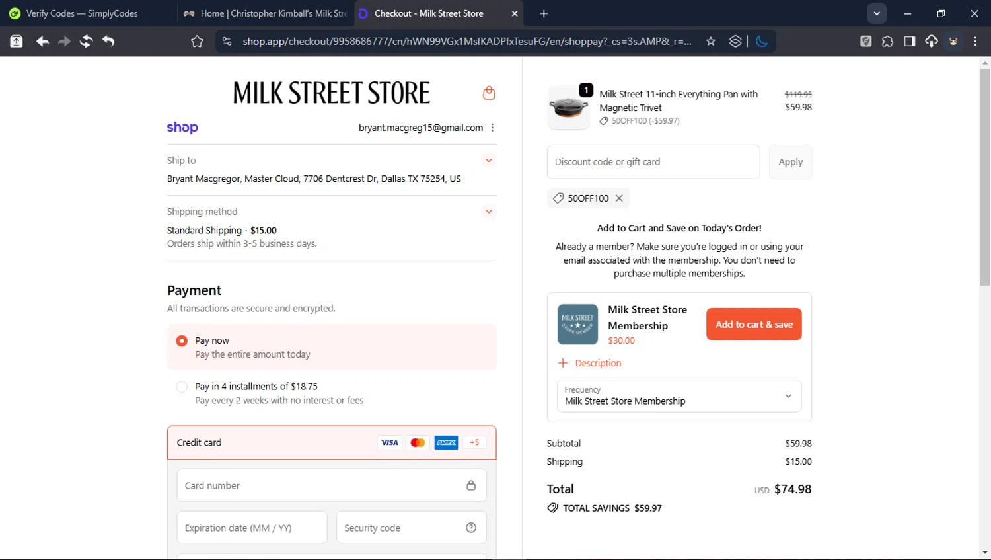Open the Frequency dropdown

coord(679,396)
